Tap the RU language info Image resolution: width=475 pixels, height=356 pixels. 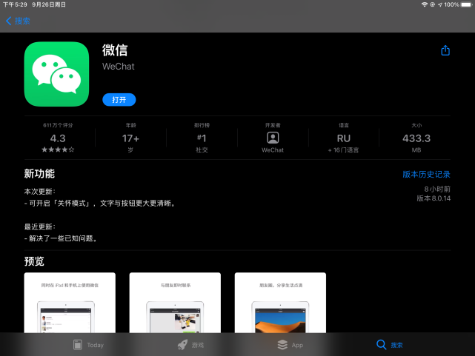pyautogui.click(x=344, y=138)
